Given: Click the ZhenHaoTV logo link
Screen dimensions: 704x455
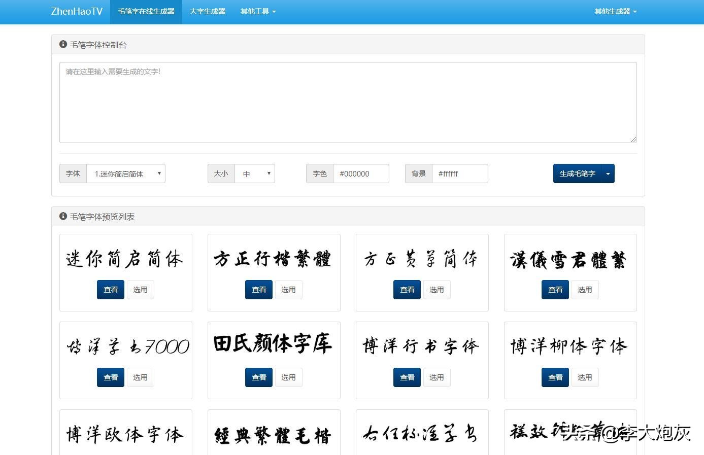Looking at the screenshot, I should click(x=76, y=11).
